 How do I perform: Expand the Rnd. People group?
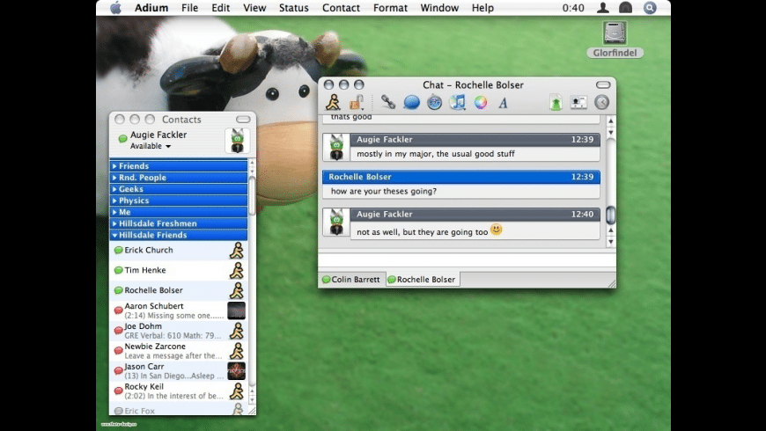click(179, 178)
